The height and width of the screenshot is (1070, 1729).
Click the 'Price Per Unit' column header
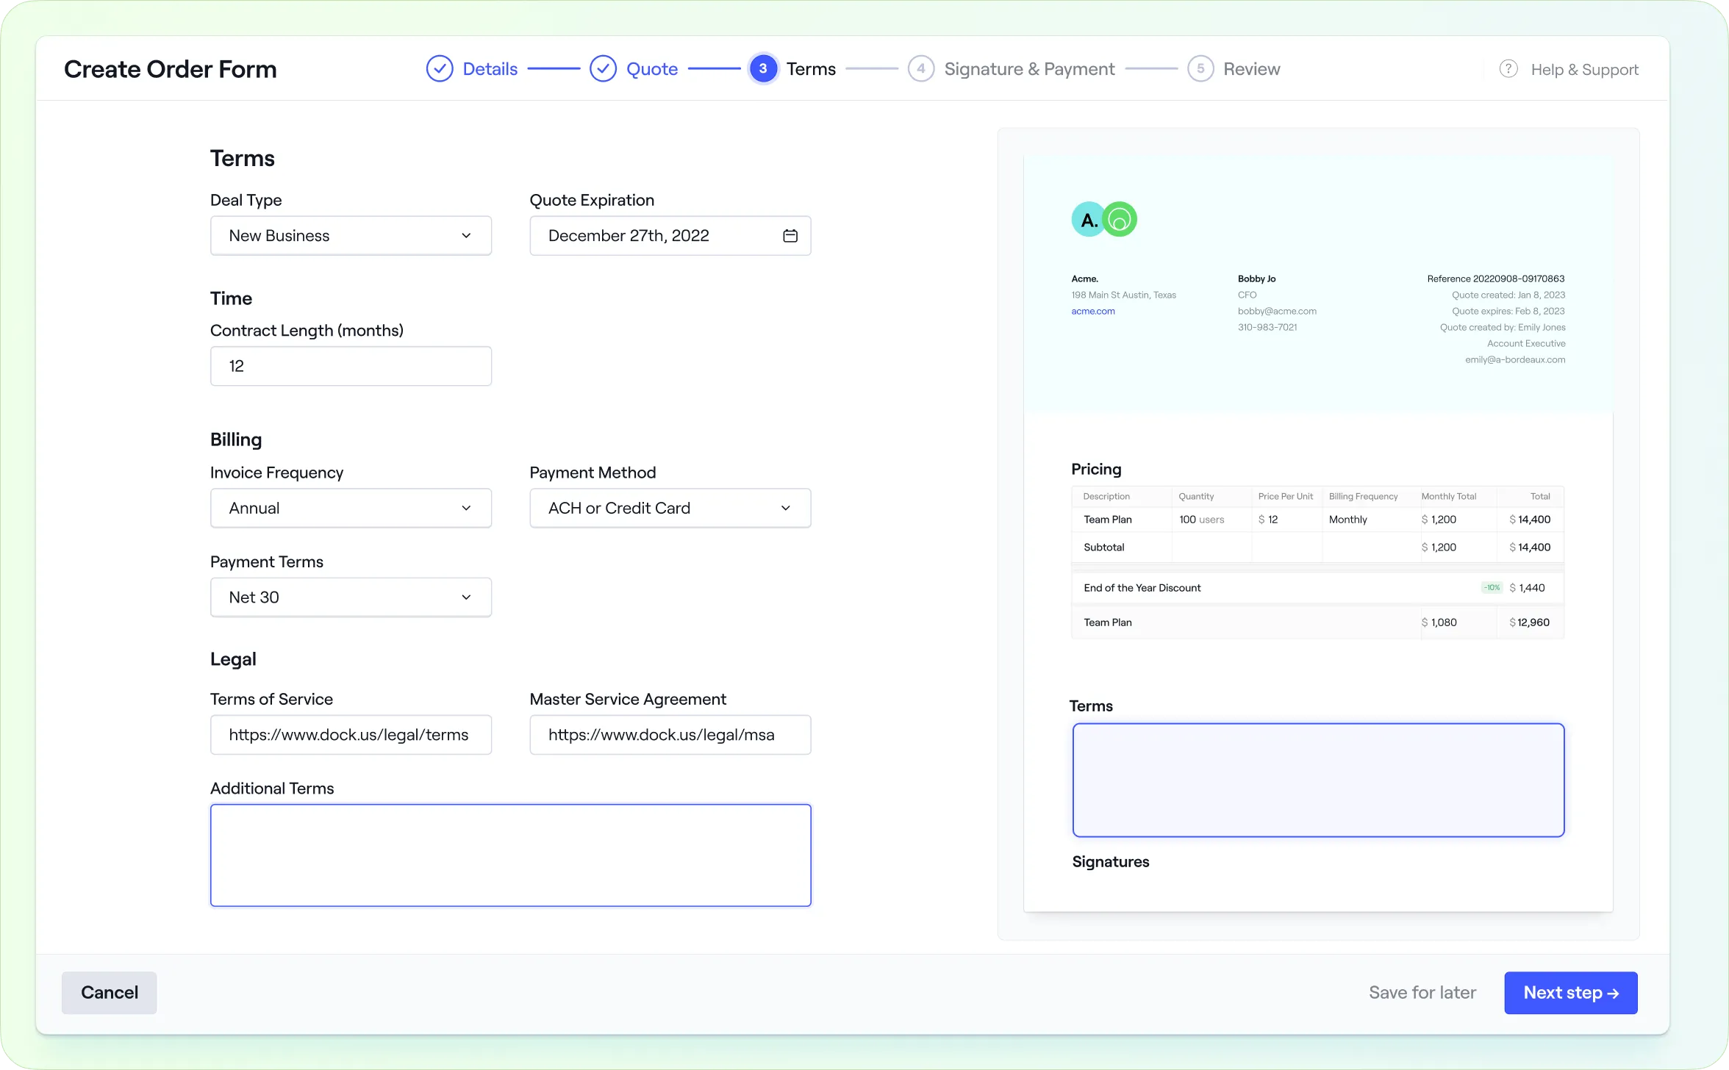click(x=1285, y=497)
